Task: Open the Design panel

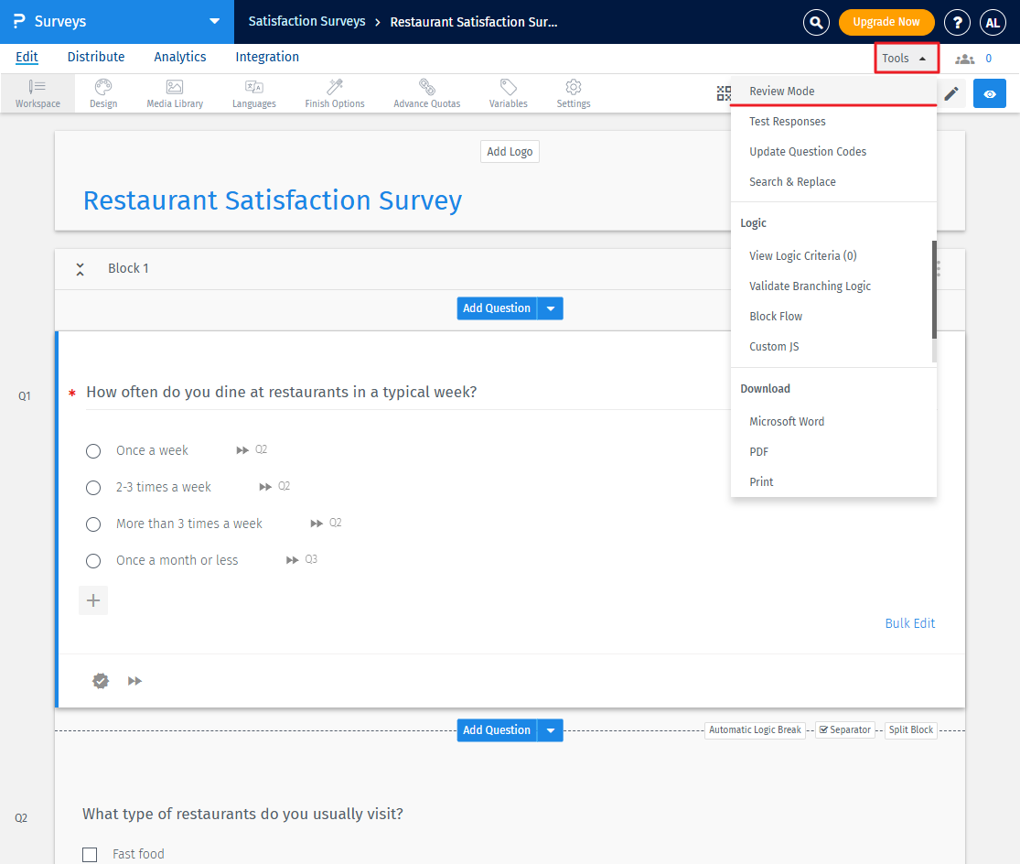Action: point(102,92)
